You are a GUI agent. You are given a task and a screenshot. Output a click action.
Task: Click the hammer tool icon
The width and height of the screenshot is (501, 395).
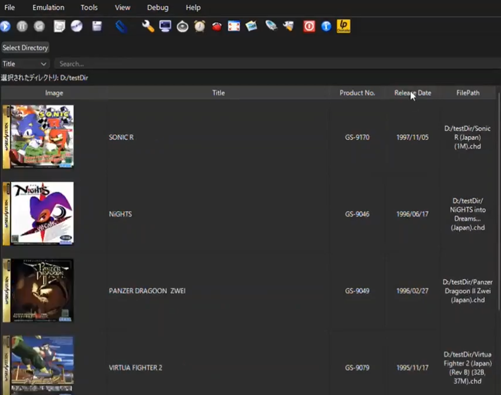click(289, 26)
